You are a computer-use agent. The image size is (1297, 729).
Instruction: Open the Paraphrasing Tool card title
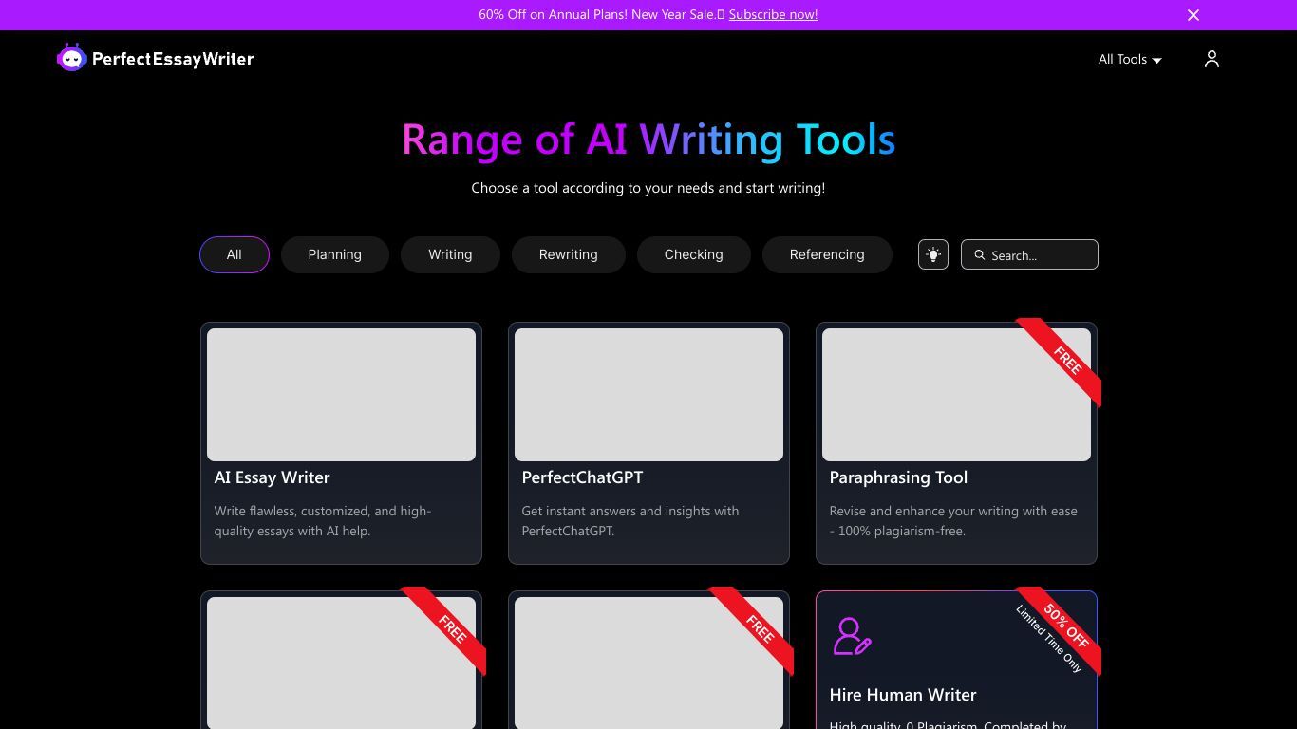point(898,477)
